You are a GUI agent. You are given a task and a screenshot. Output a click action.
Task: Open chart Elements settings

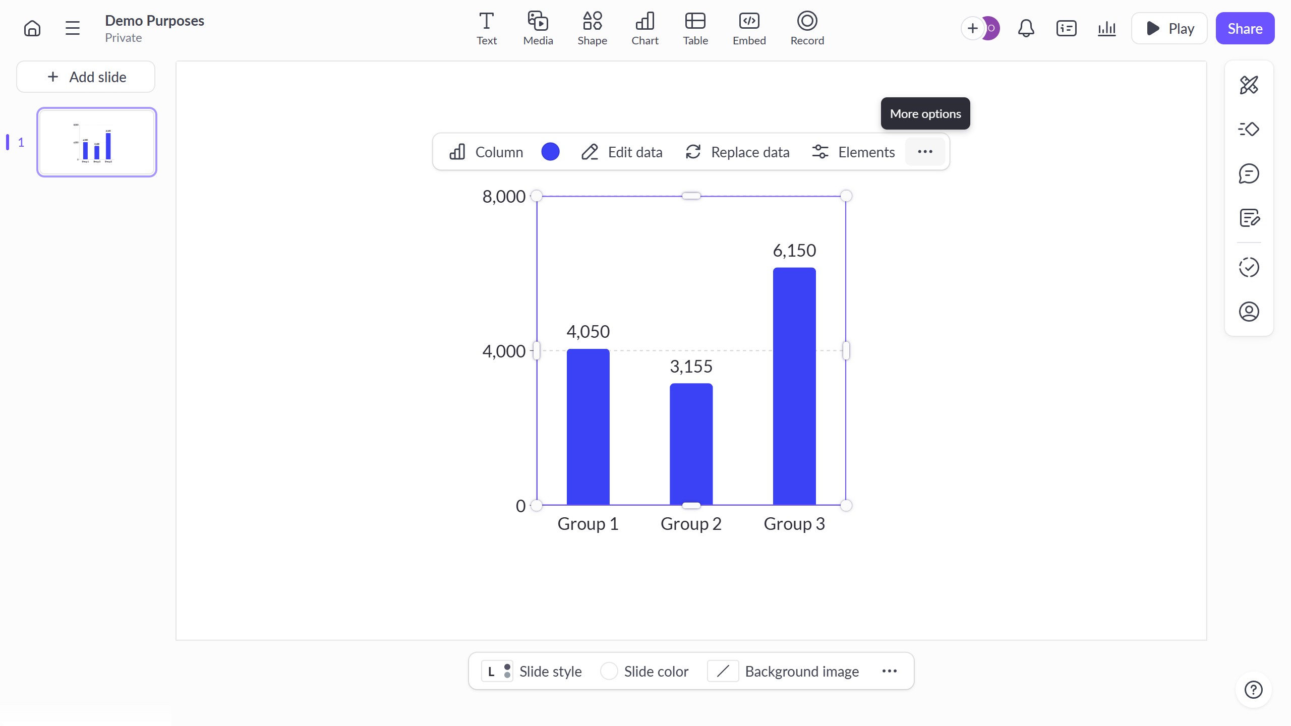pos(853,152)
